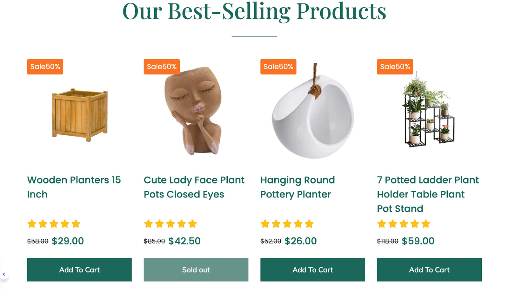Add Wooden Planters to cart
Viewport: 508px width, 291px height.
point(79,270)
